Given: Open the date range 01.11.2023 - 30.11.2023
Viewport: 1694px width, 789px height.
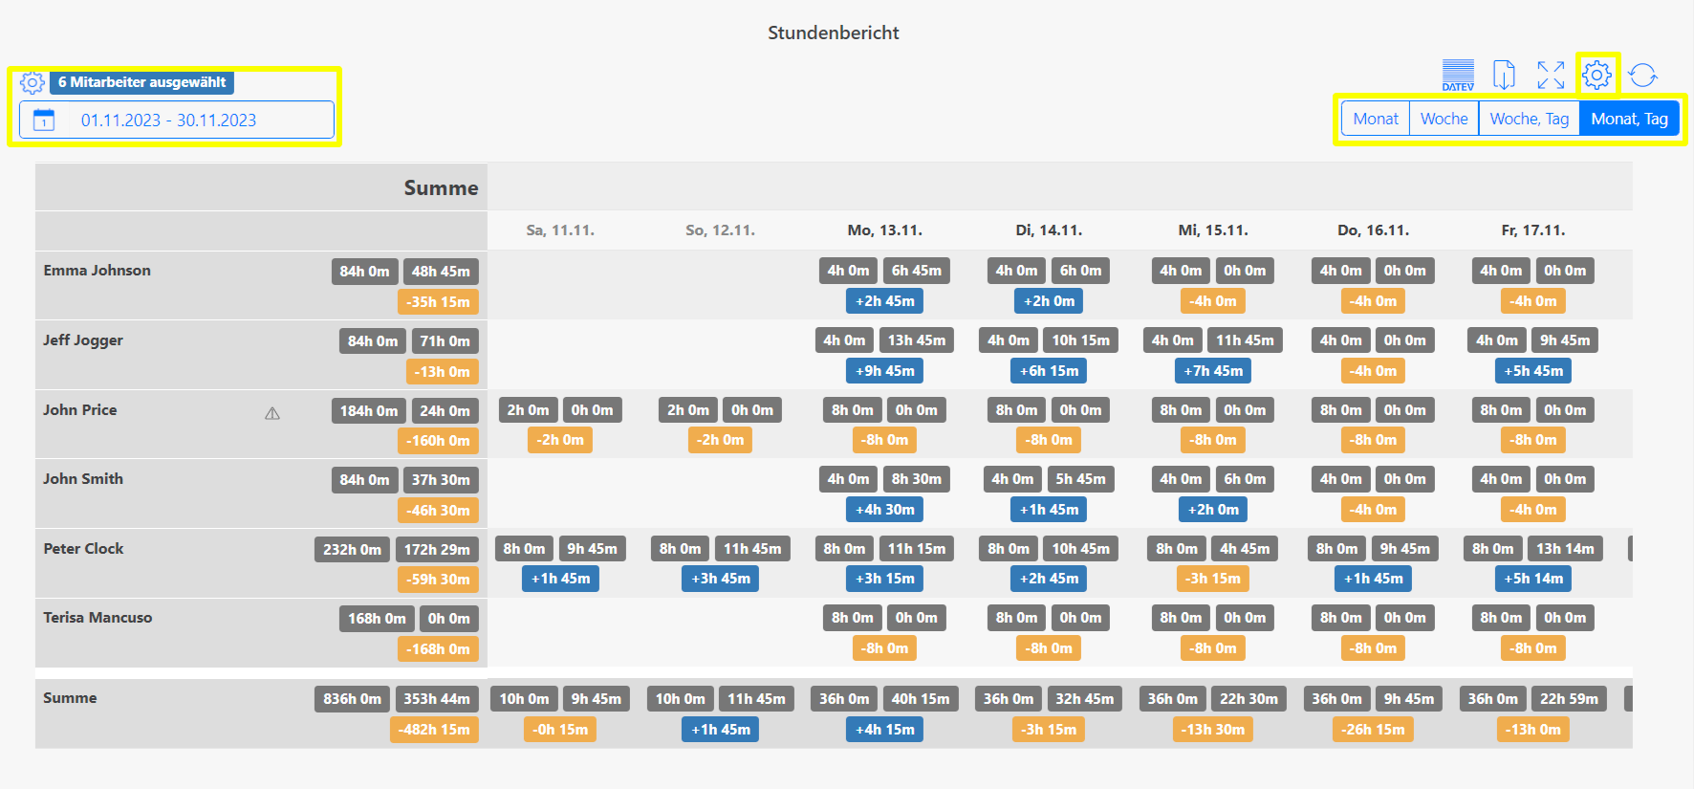Looking at the screenshot, I should click(169, 121).
